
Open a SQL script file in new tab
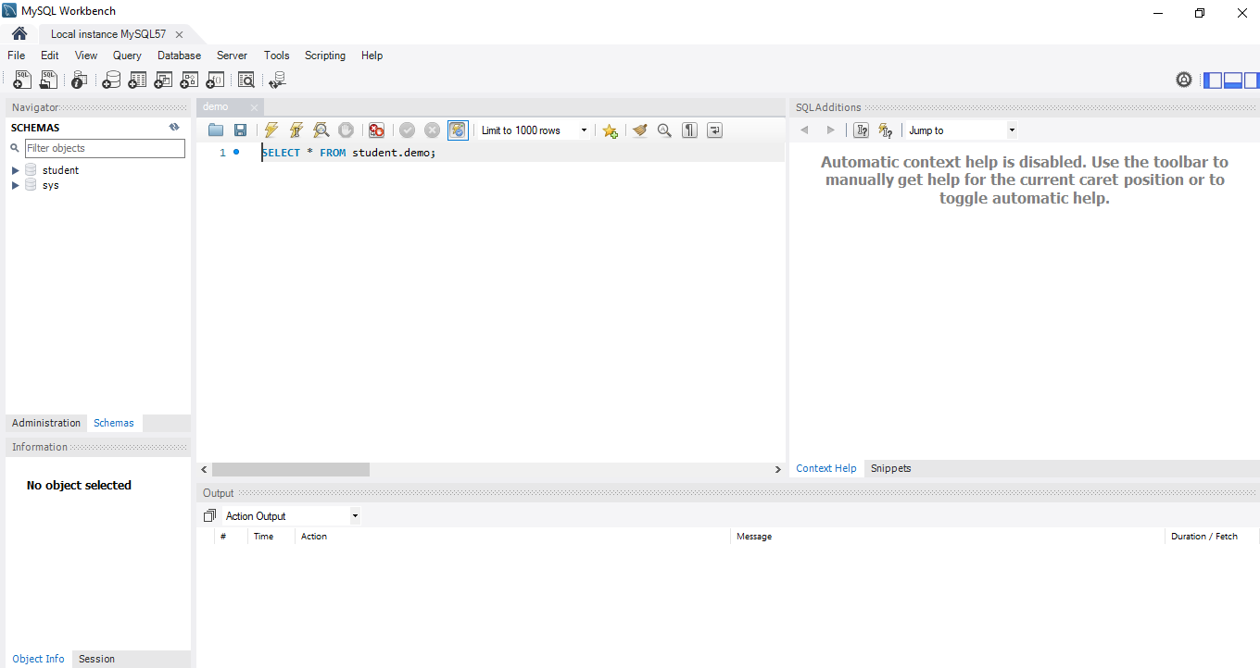48,80
